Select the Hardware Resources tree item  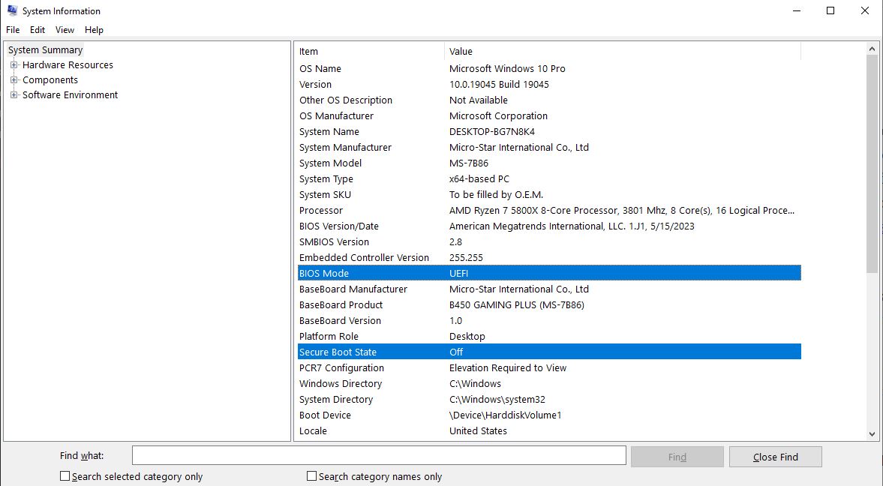click(68, 64)
